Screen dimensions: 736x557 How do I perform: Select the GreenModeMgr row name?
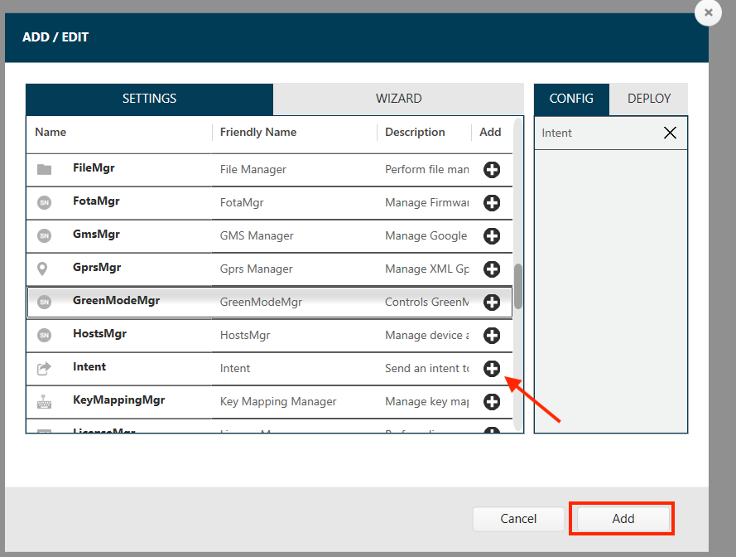click(x=116, y=301)
